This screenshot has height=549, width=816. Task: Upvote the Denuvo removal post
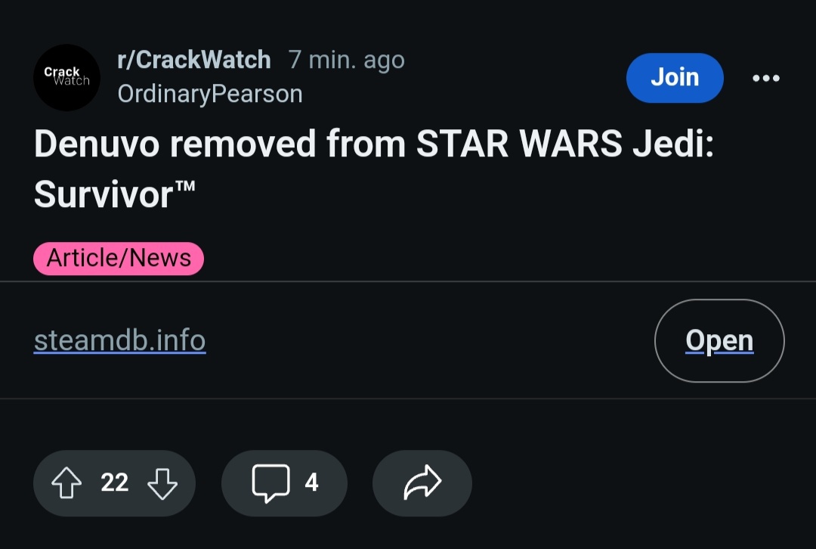(x=66, y=483)
